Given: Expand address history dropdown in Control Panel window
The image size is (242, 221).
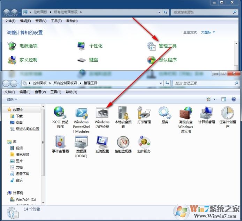Looking at the screenshot, I should point(159,12).
